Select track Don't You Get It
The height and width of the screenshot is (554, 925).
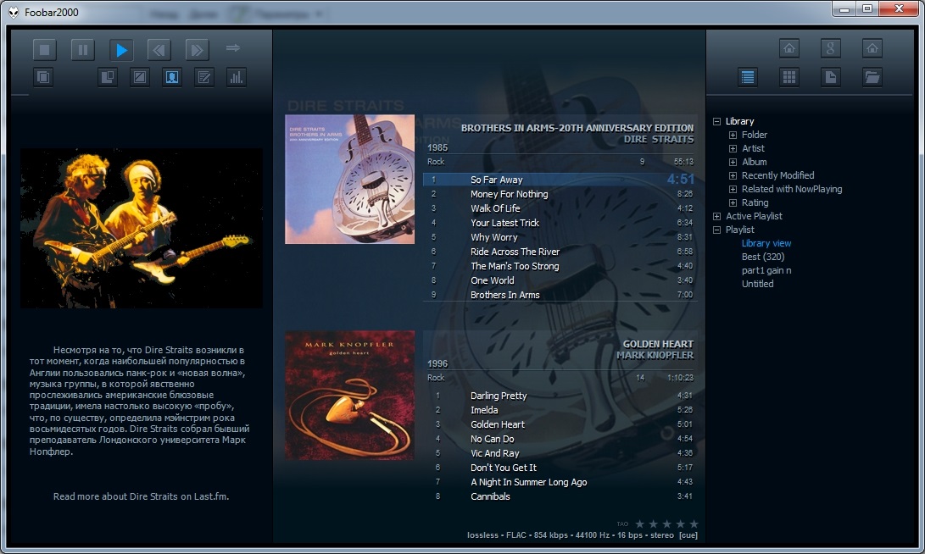pyautogui.click(x=560, y=468)
